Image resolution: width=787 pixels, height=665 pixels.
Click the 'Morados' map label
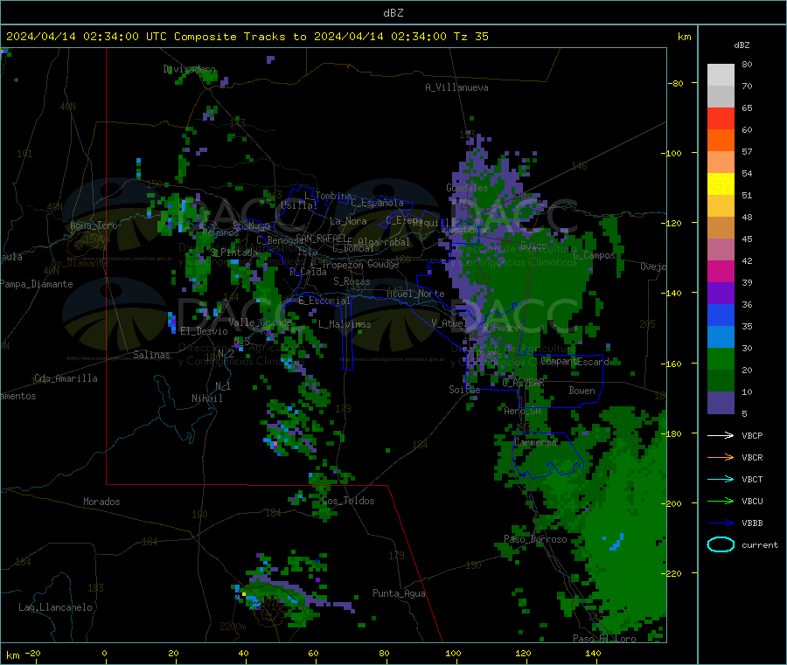(x=101, y=502)
